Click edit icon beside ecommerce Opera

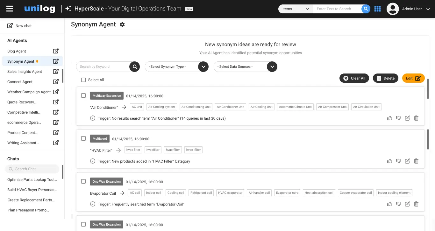click(56, 122)
